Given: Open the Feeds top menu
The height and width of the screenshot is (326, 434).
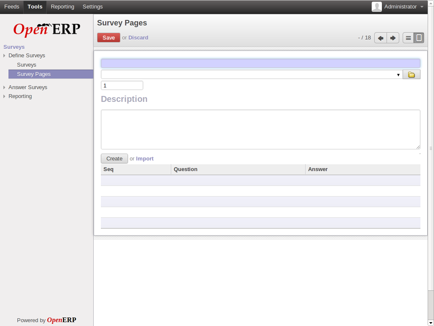Looking at the screenshot, I should [11, 7].
